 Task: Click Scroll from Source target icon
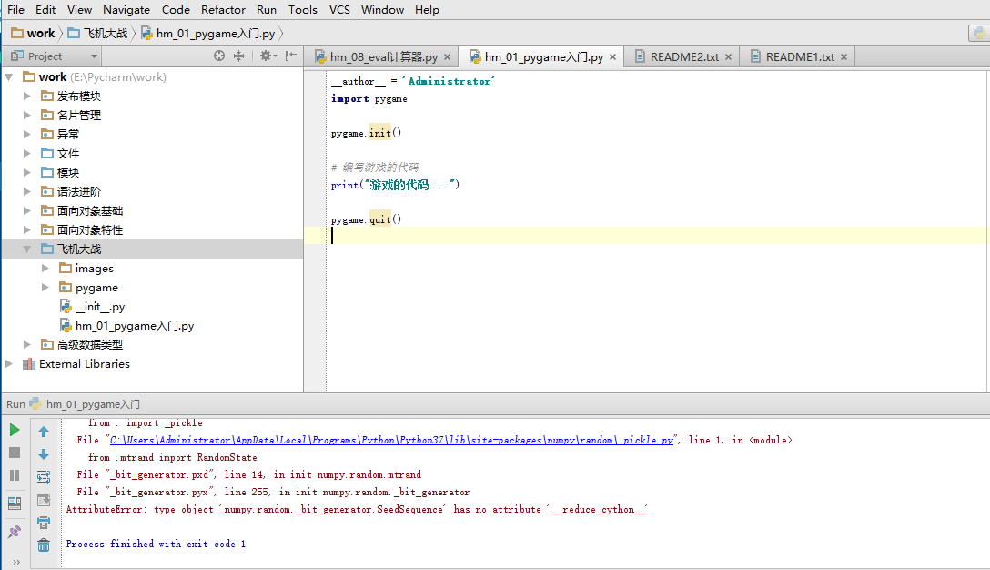[219, 56]
